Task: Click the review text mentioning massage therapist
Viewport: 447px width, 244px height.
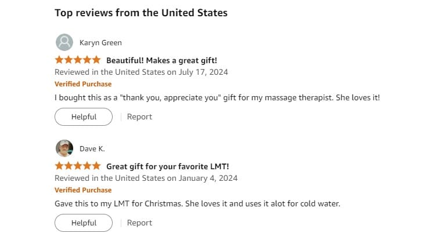Action: tap(217, 97)
